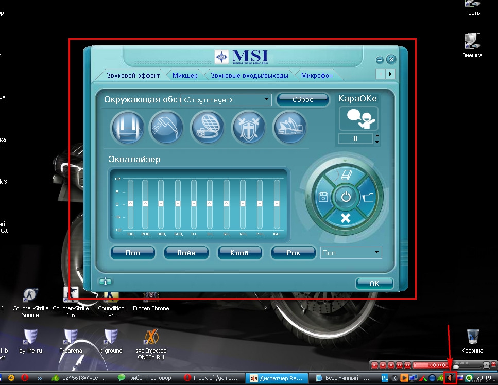The width and height of the screenshot is (498, 385).
Task: Click the 100 Hz equalizer slider handle
Action: point(130,203)
